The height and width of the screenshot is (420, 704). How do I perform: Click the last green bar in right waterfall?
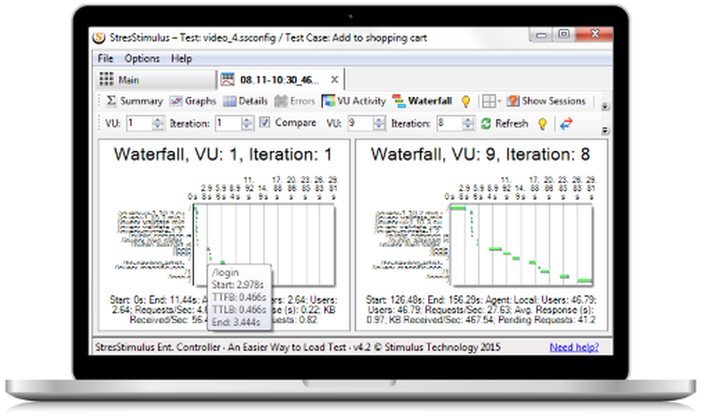[584, 280]
